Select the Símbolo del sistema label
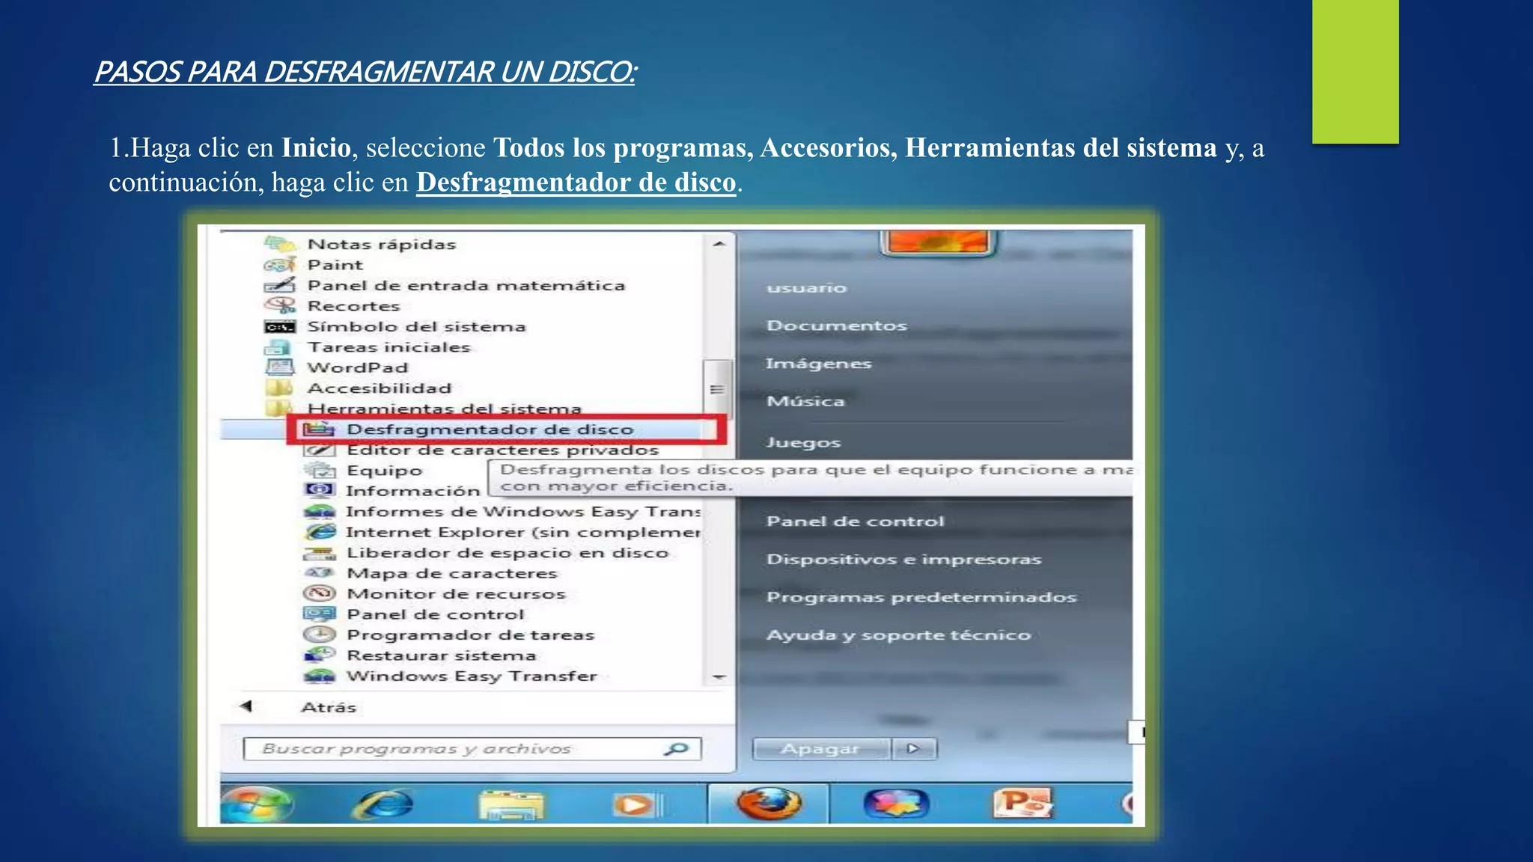 pos(416,327)
